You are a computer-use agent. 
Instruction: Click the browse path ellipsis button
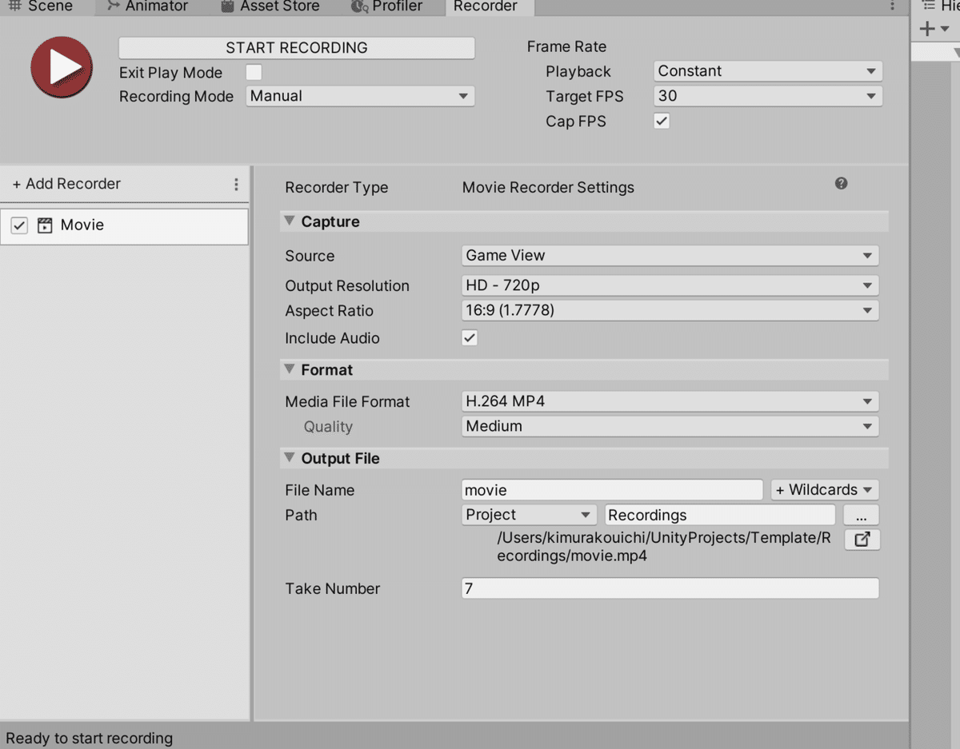(862, 515)
